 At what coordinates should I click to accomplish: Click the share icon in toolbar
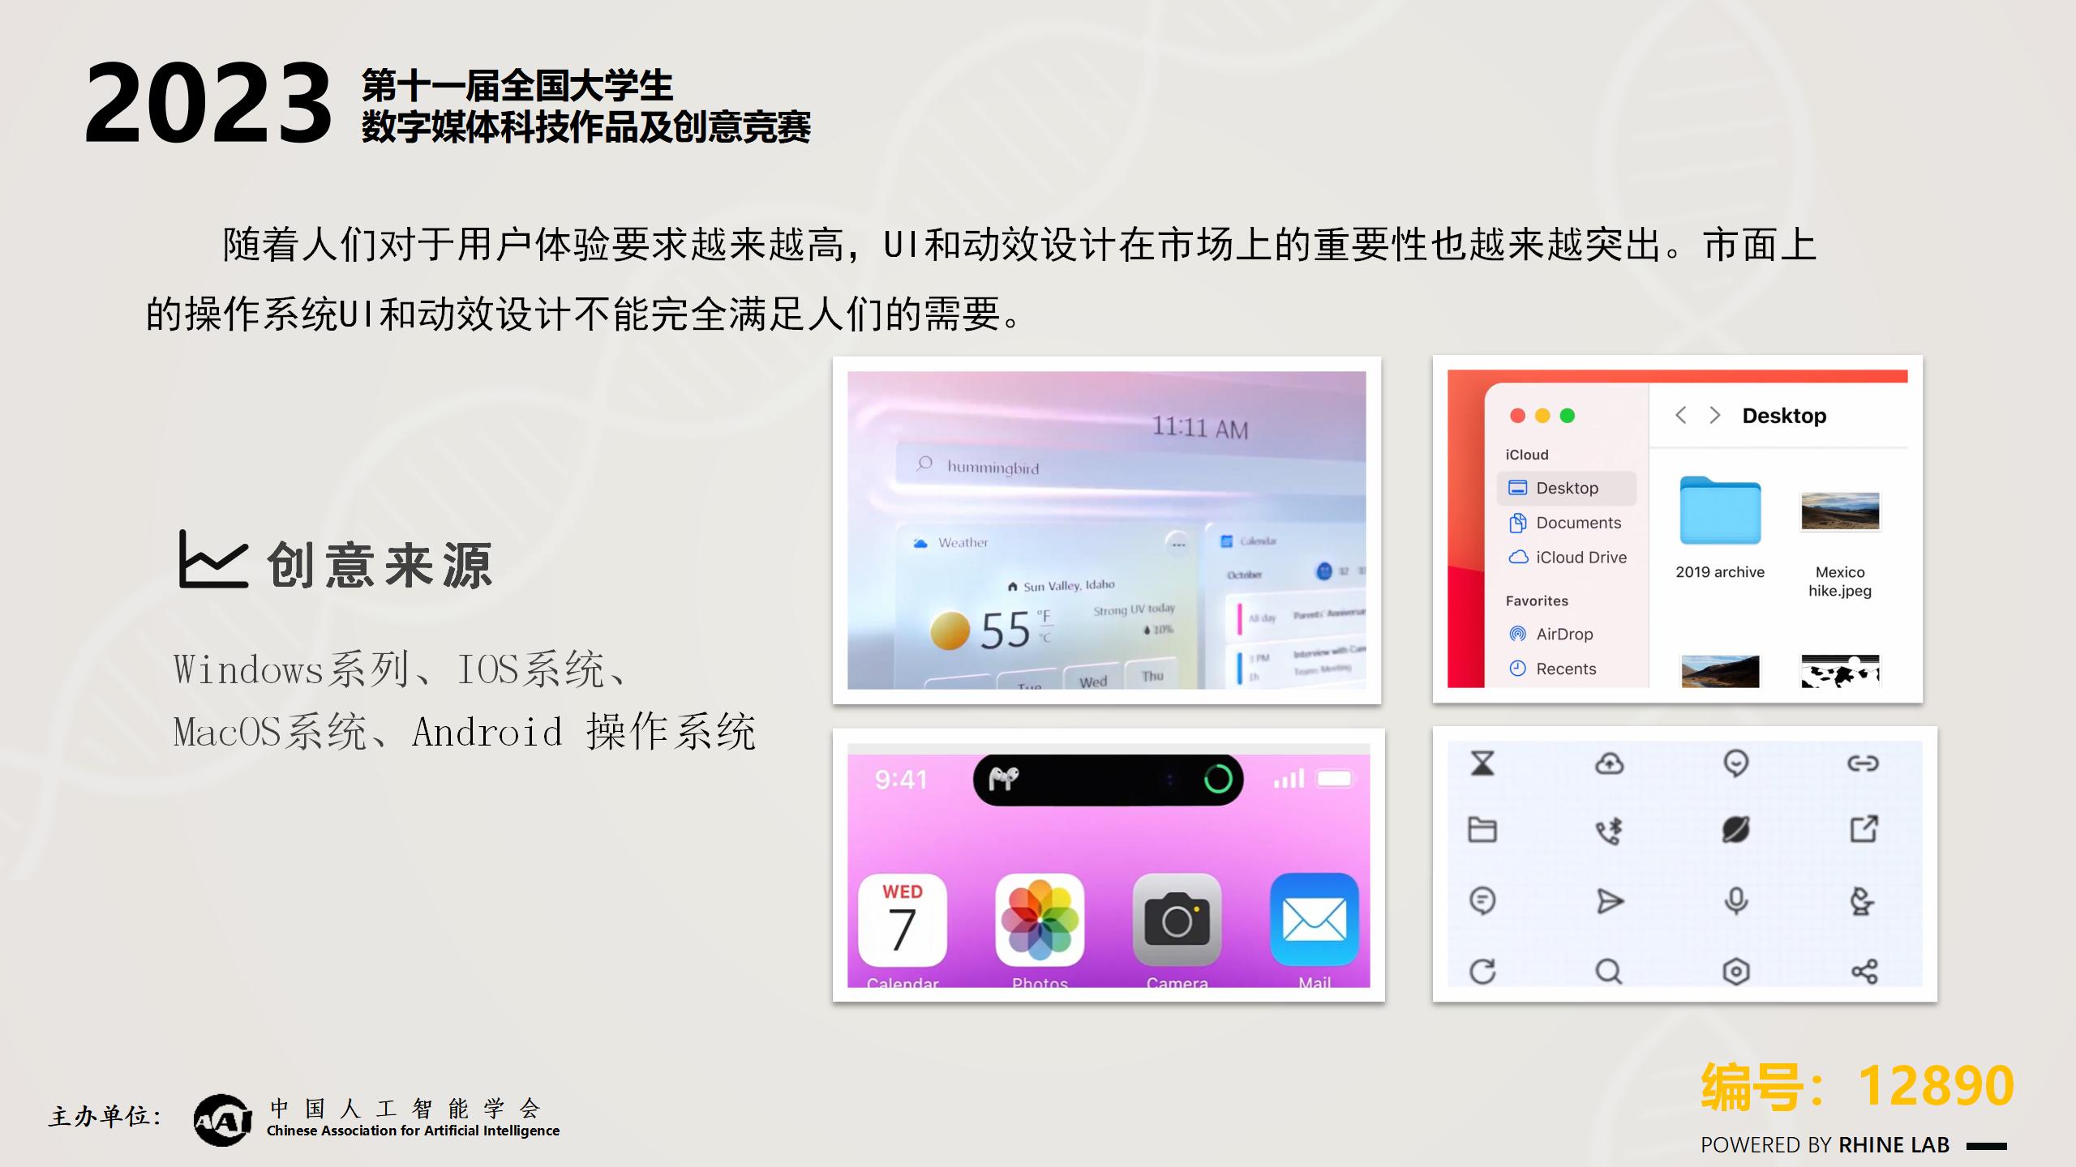point(1865,975)
